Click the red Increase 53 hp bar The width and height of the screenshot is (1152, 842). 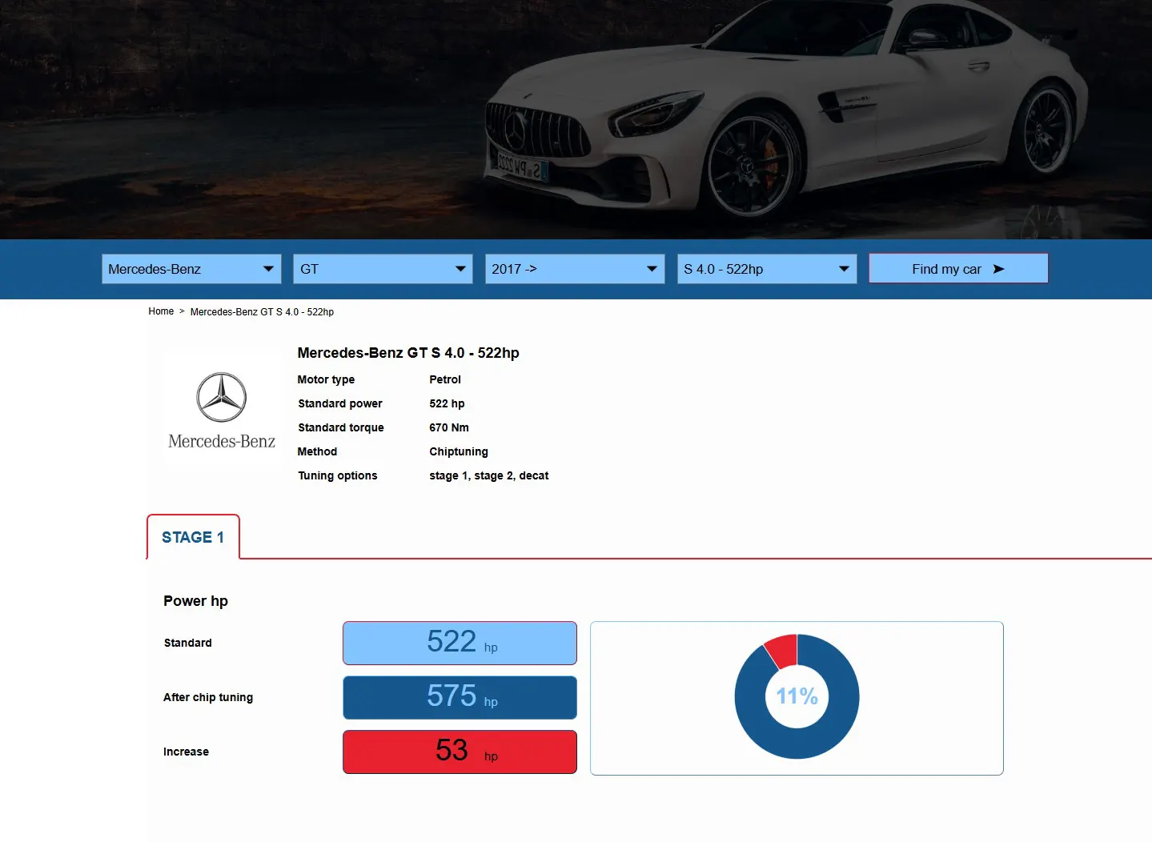pos(459,752)
